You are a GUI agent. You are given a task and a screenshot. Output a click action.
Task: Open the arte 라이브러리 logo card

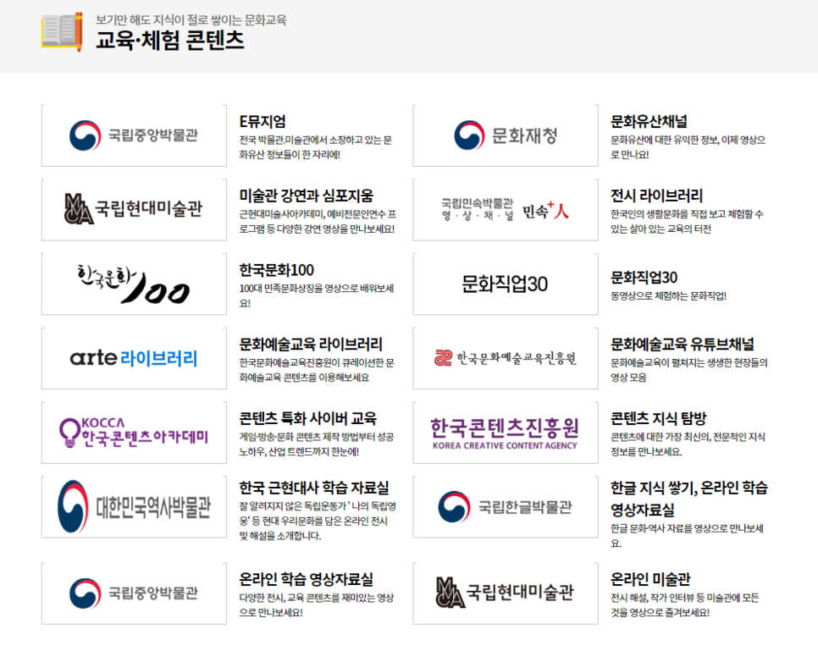pos(134,358)
